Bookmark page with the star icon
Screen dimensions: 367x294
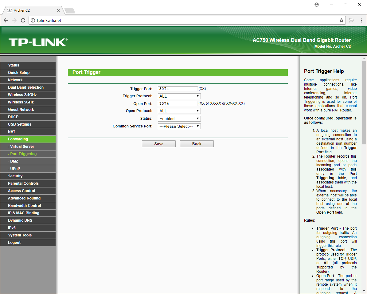point(341,20)
